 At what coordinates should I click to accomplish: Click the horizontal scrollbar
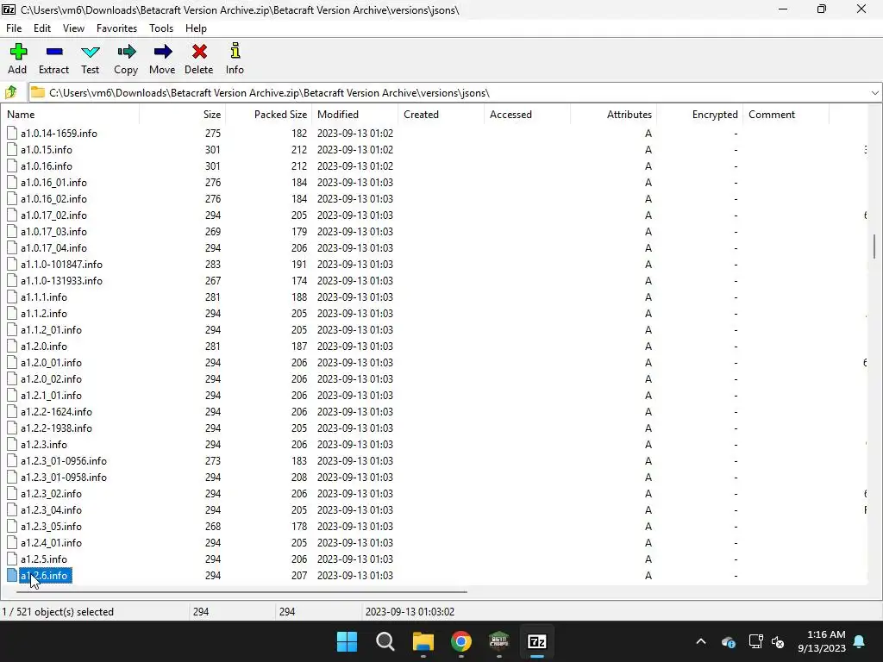coord(241,591)
